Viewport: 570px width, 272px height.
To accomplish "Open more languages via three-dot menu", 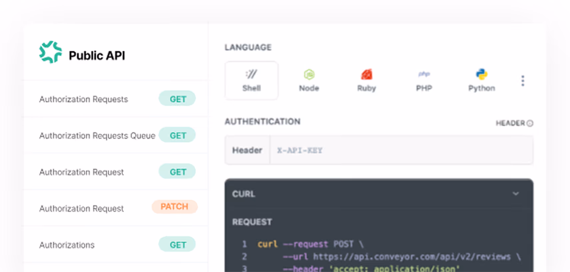I will click(523, 81).
